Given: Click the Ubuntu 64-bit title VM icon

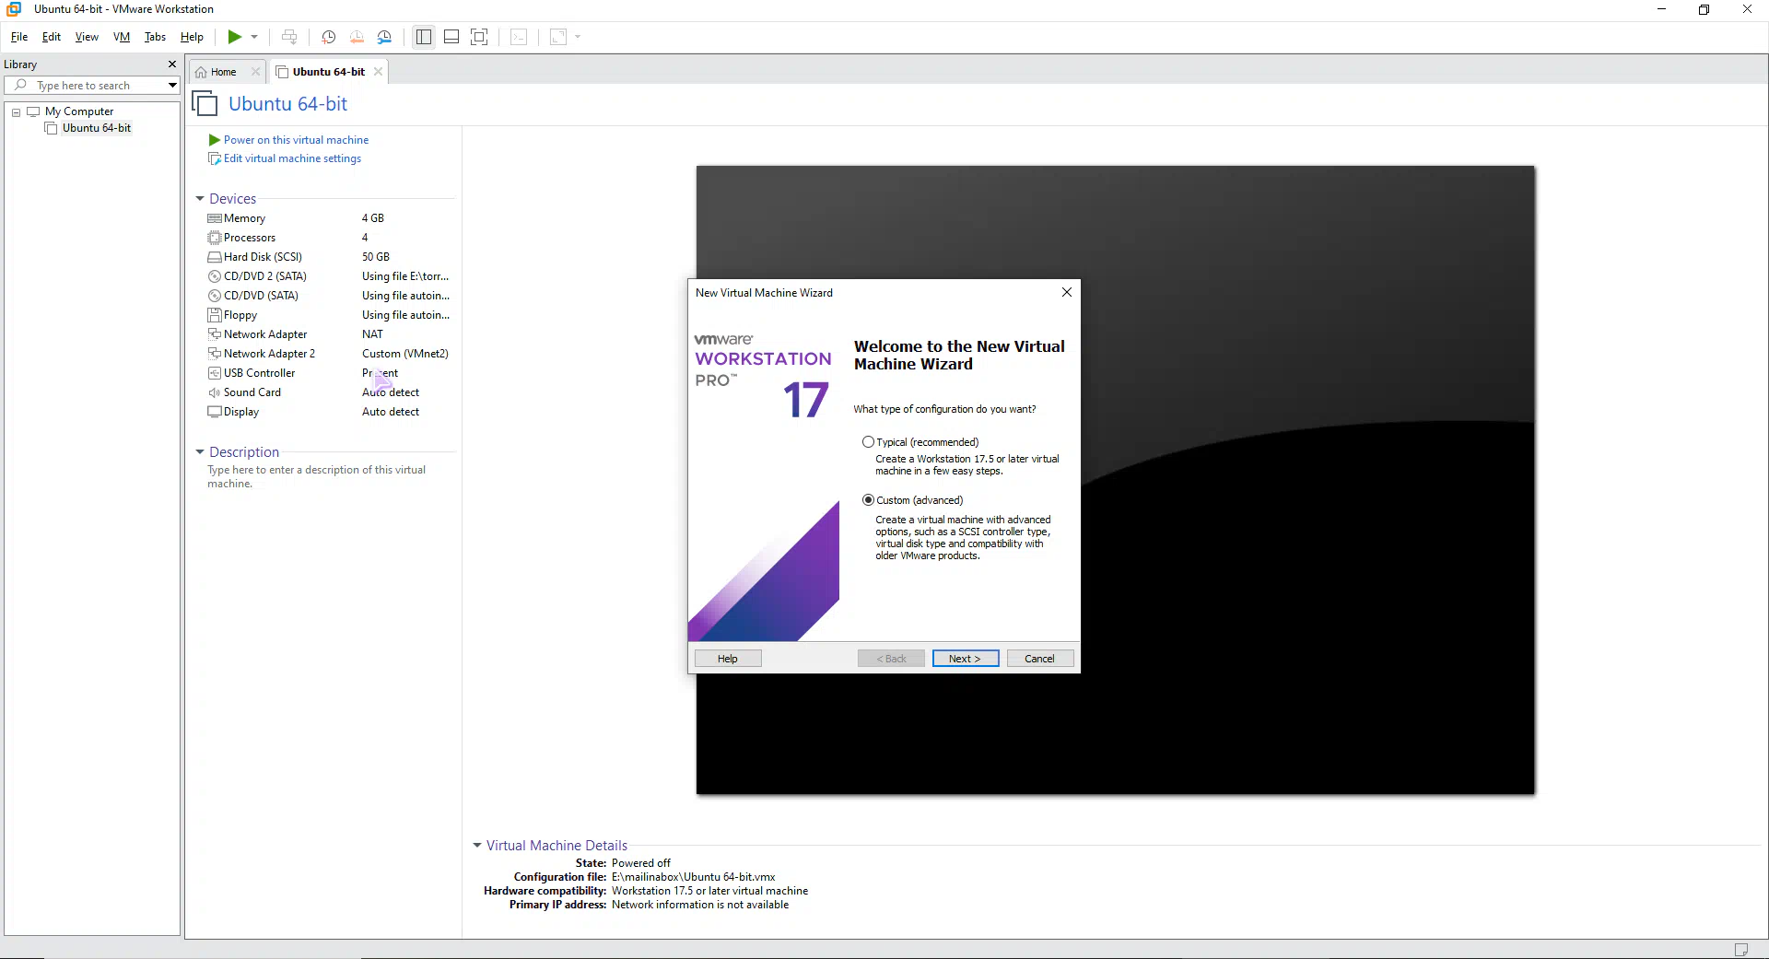Looking at the screenshot, I should 205,103.
